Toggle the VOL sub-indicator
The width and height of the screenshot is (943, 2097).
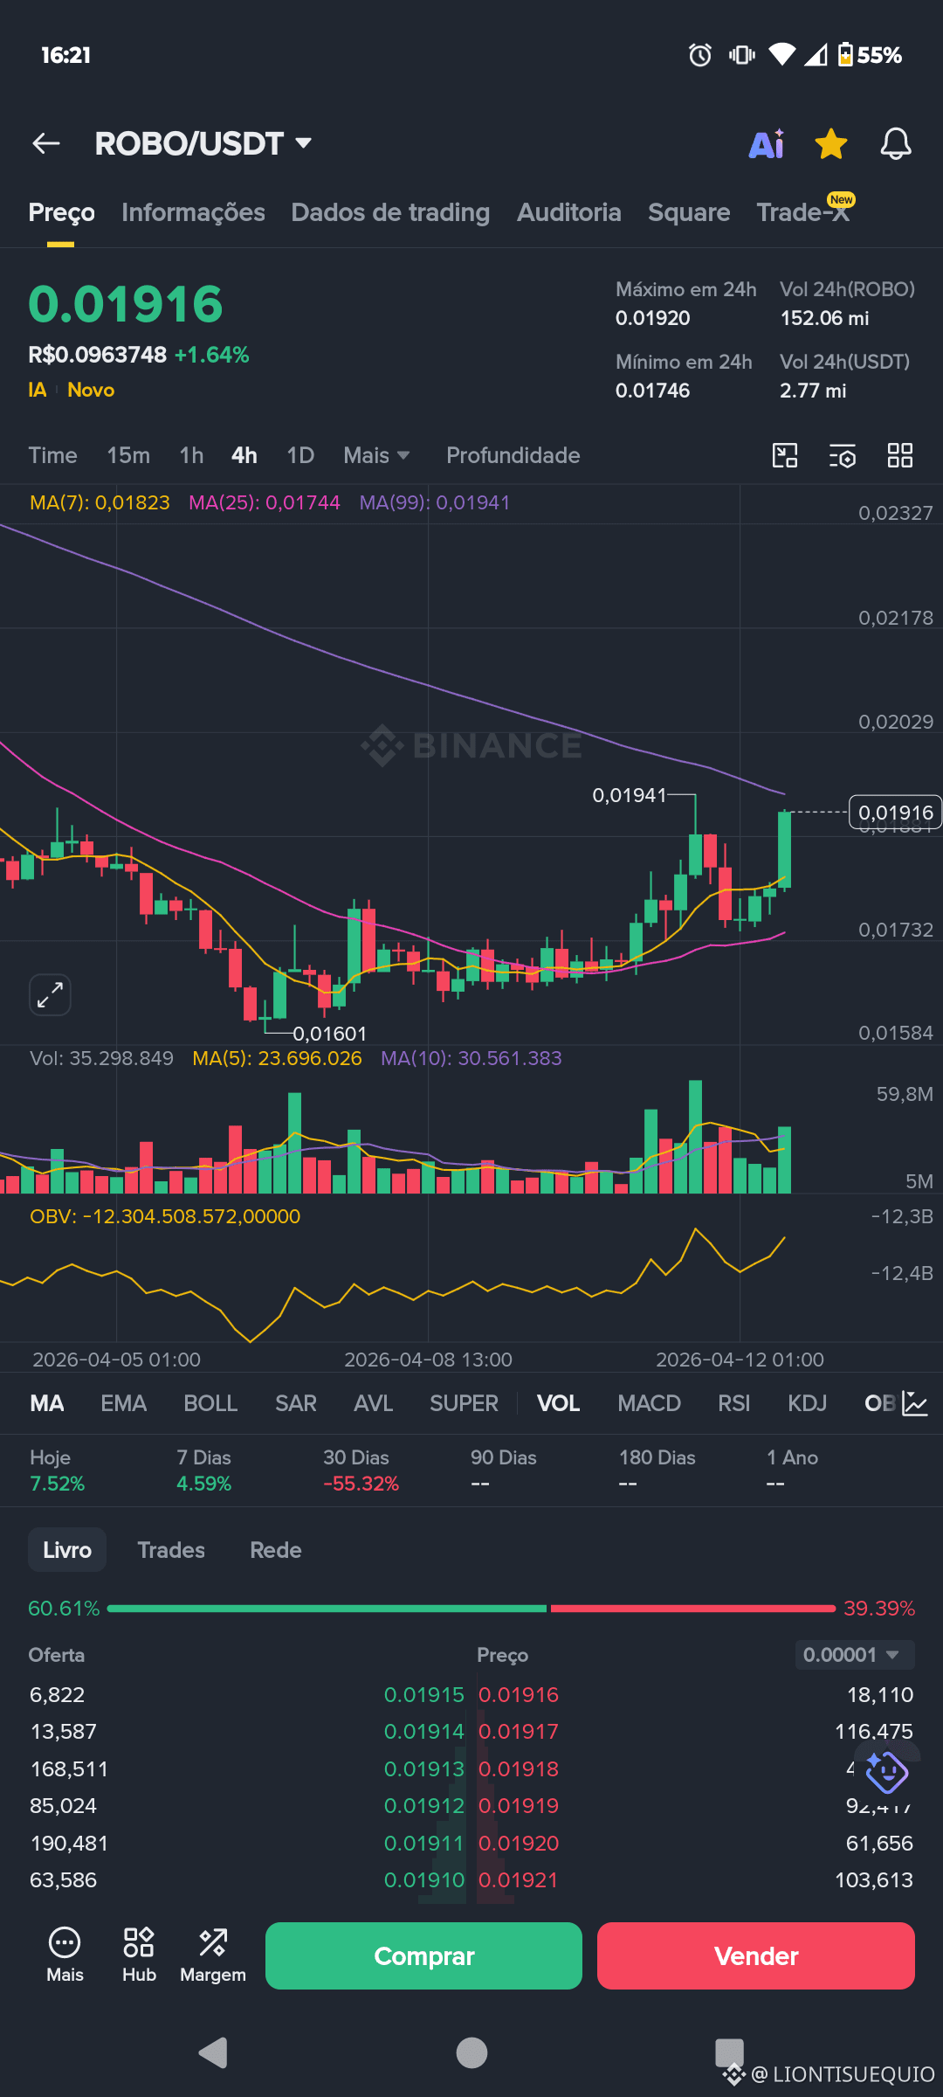point(558,1403)
